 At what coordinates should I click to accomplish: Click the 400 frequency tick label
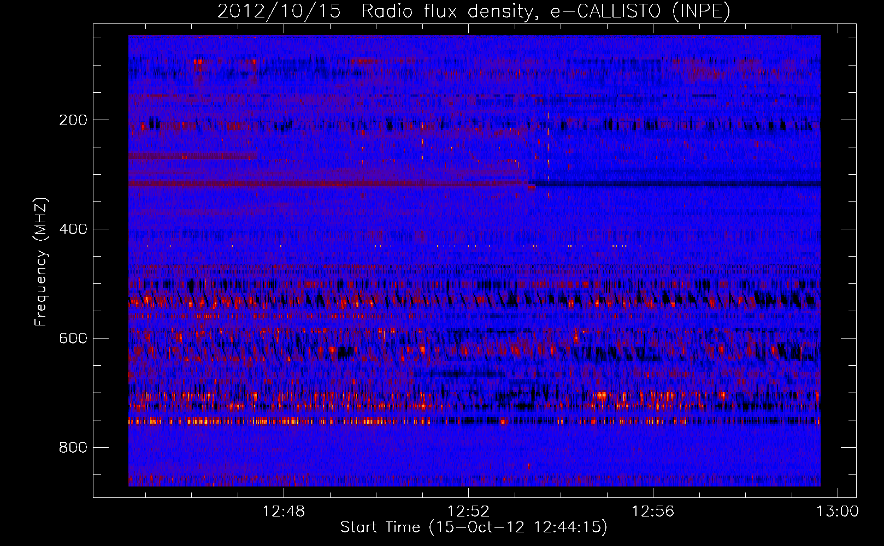(73, 229)
